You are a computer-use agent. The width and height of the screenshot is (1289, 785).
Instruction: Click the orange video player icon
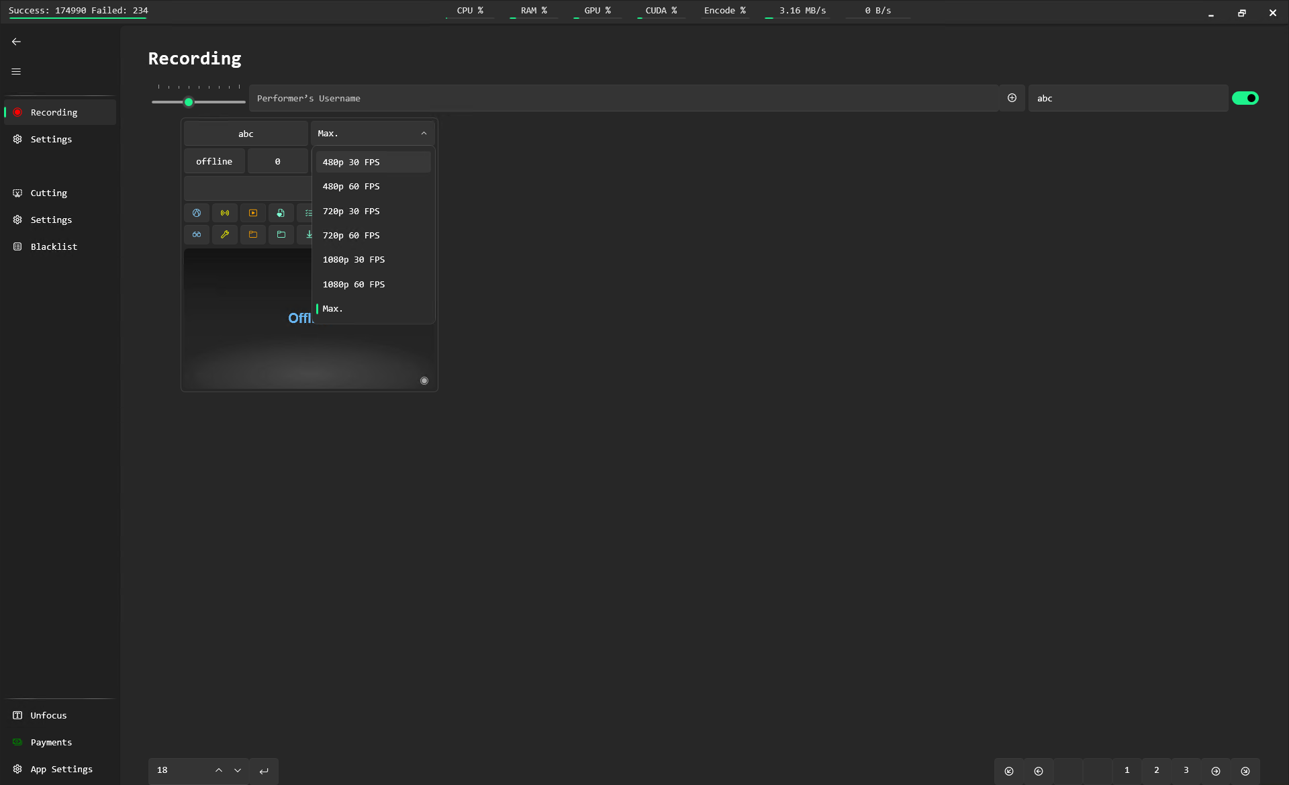click(x=252, y=213)
